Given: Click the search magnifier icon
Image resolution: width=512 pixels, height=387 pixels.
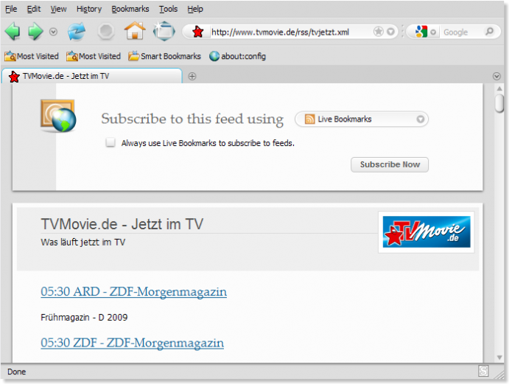Looking at the screenshot, I should (489, 32).
